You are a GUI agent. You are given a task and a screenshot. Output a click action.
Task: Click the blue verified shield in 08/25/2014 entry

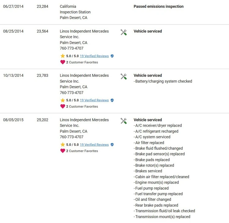click(112, 56)
